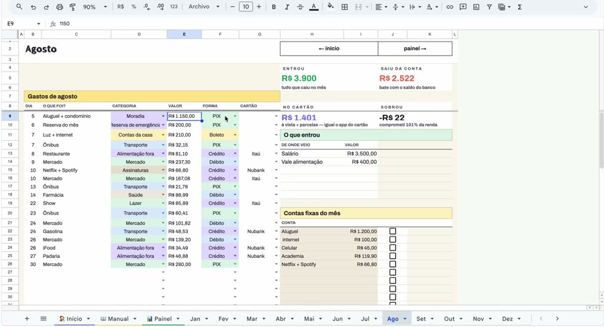Click the merge cells icon

[x=358, y=7]
